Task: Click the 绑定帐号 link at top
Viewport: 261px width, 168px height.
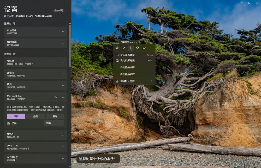Action: click(59, 10)
